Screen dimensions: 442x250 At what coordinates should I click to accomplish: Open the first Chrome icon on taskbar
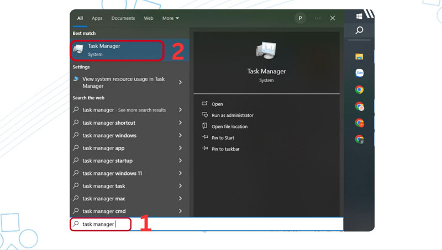tap(359, 89)
